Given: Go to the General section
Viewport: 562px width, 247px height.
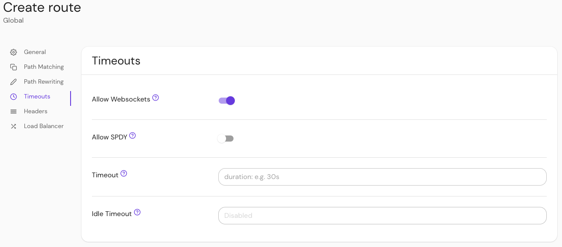Looking at the screenshot, I should tap(35, 52).
